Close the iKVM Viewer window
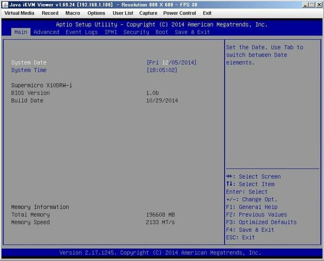324x261 pixels. tap(319, 5)
